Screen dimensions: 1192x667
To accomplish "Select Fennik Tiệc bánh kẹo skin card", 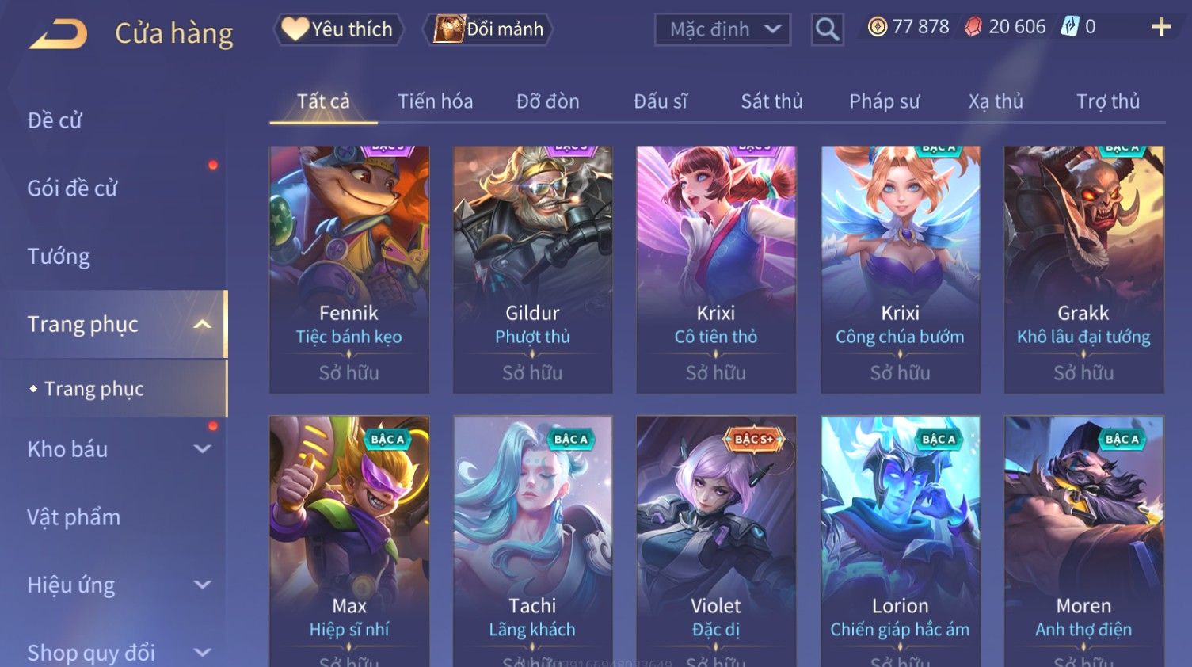I will tap(349, 269).
